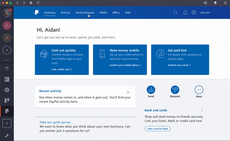Click the share icon in title bar

[205, 3]
